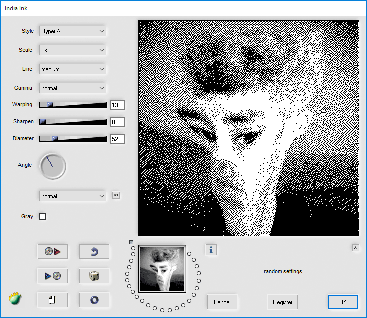Click the Warping slider track
This screenshot has height=318, width=367.
73,105
